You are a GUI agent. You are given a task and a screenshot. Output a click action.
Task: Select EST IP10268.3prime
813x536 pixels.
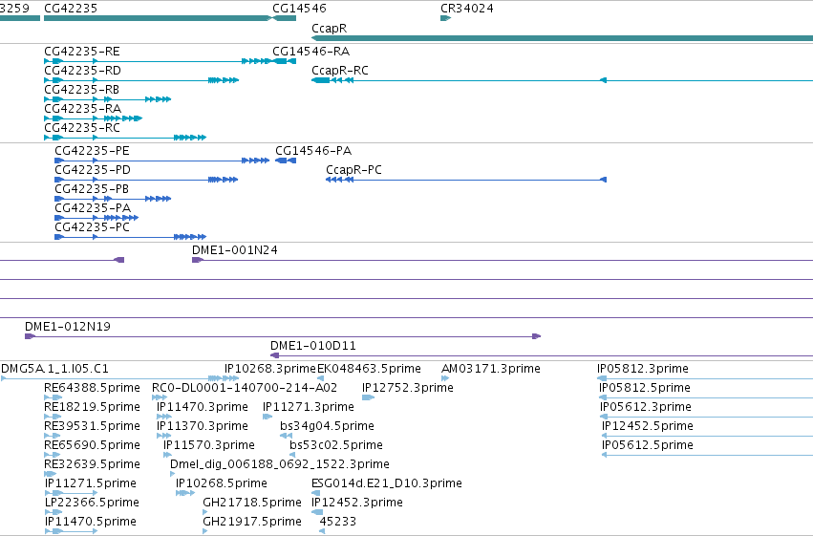coord(269,369)
